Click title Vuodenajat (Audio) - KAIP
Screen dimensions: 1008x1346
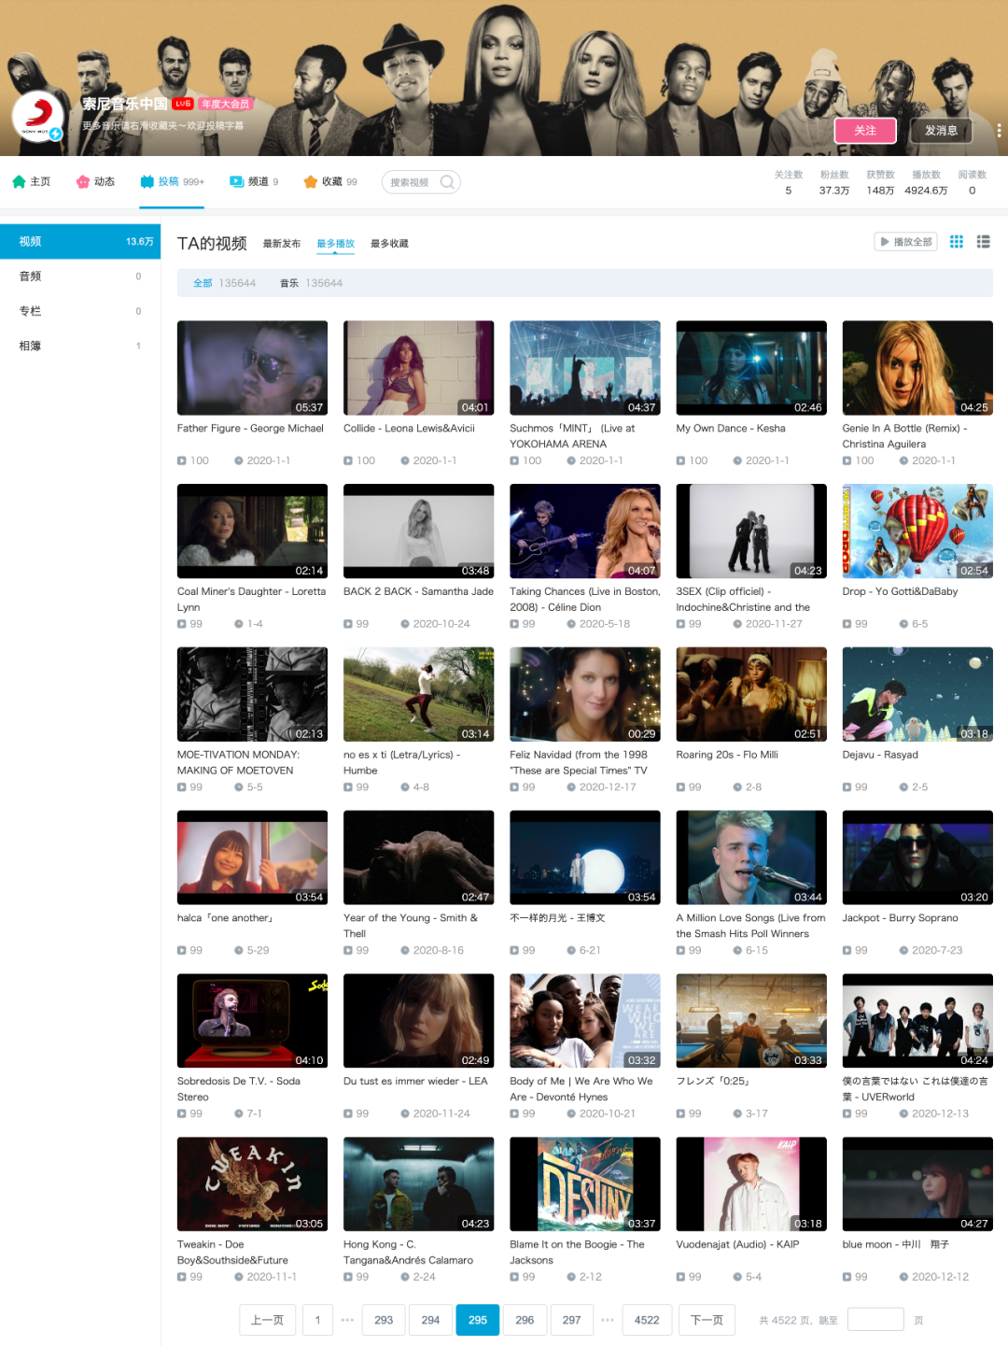(737, 1244)
